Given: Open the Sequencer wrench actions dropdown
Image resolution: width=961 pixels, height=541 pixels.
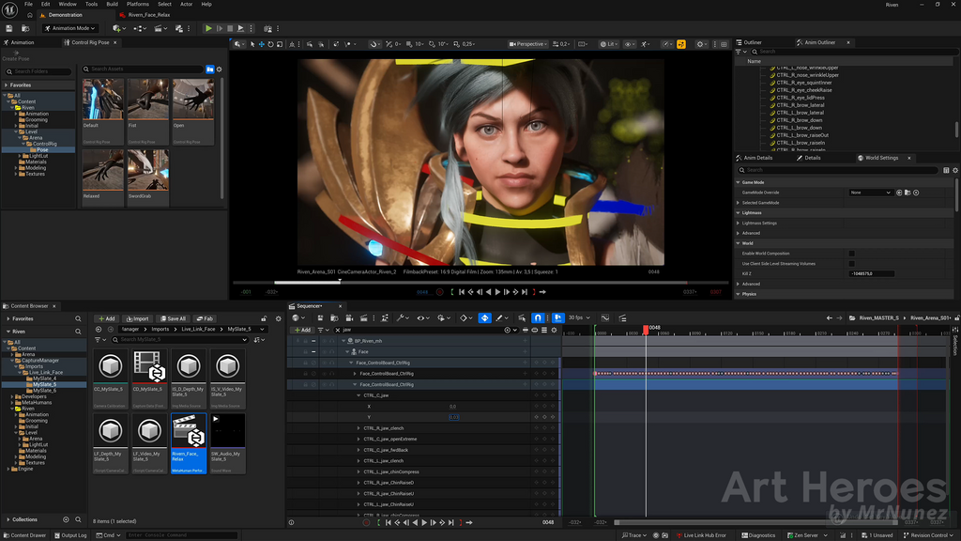Looking at the screenshot, I should 402,317.
